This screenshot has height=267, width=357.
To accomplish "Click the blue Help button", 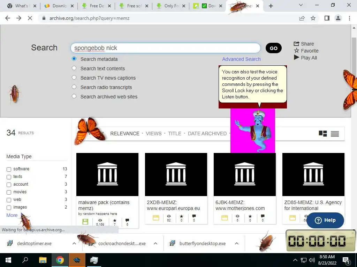I will point(325,220).
